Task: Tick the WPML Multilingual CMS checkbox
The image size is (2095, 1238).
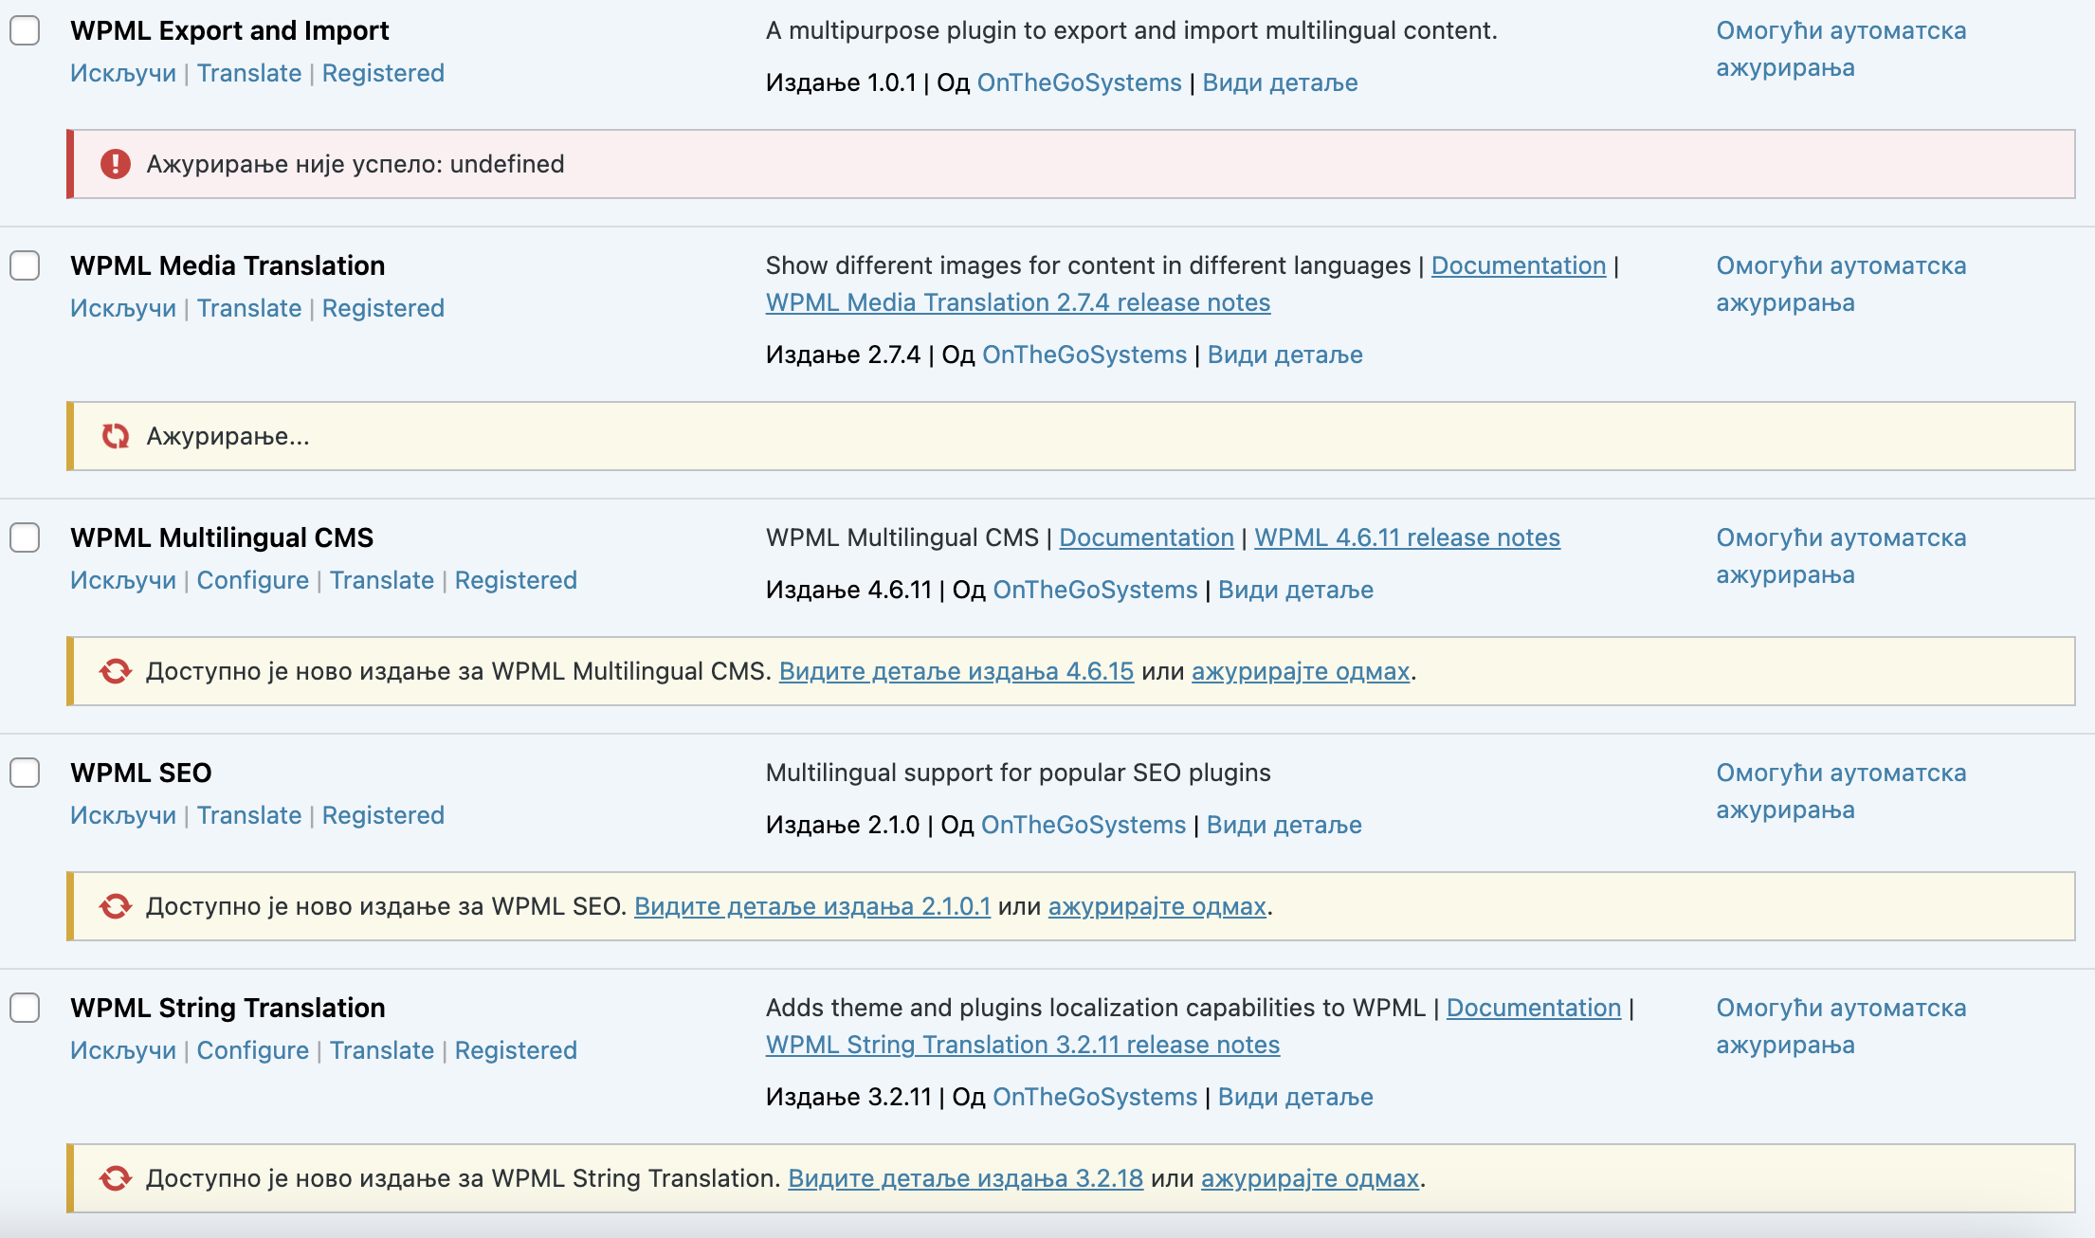Action: pos(25,537)
